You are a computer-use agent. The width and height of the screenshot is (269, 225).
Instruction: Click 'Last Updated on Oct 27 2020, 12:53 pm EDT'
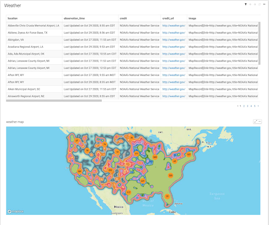90,68
